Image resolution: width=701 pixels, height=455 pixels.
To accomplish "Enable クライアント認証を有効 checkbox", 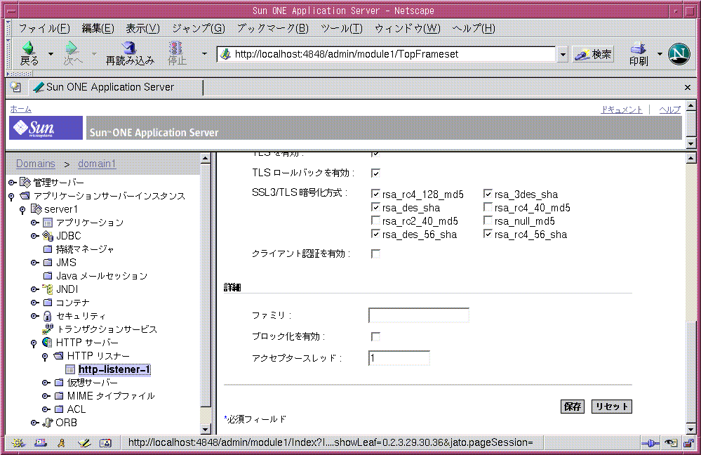I will (x=375, y=254).
